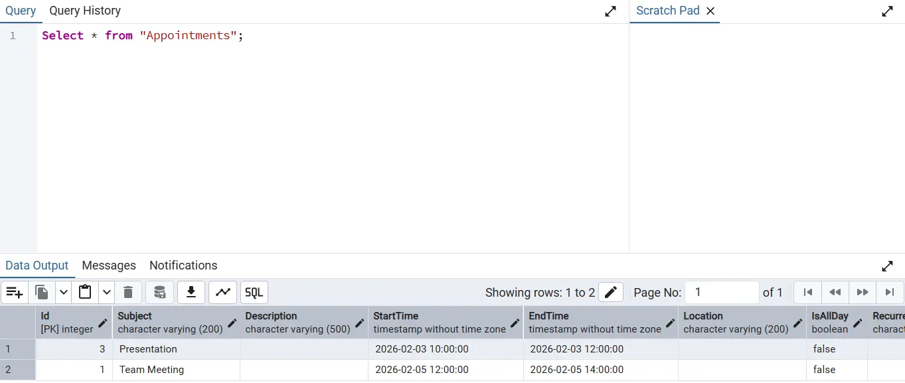905x383 pixels.
Task: Open the paste options dropdown arrow
Action: pyautogui.click(x=107, y=292)
